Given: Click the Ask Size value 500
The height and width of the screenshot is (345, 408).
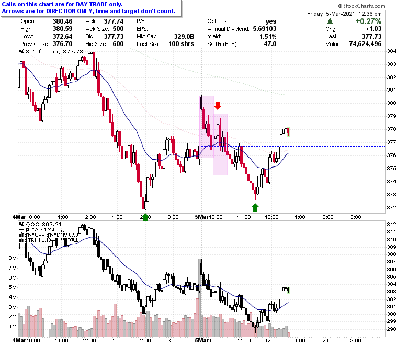Looking at the screenshot, I should tap(118, 29).
